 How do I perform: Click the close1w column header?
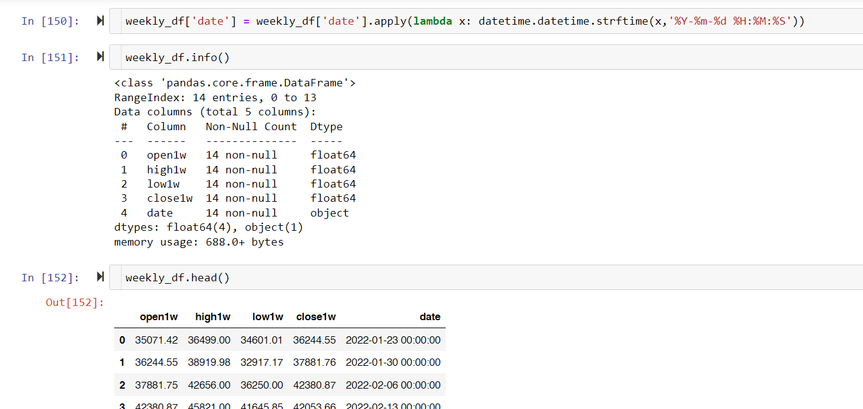(316, 317)
